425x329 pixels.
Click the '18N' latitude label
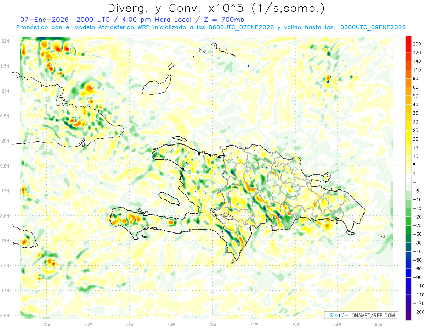tap(5, 241)
